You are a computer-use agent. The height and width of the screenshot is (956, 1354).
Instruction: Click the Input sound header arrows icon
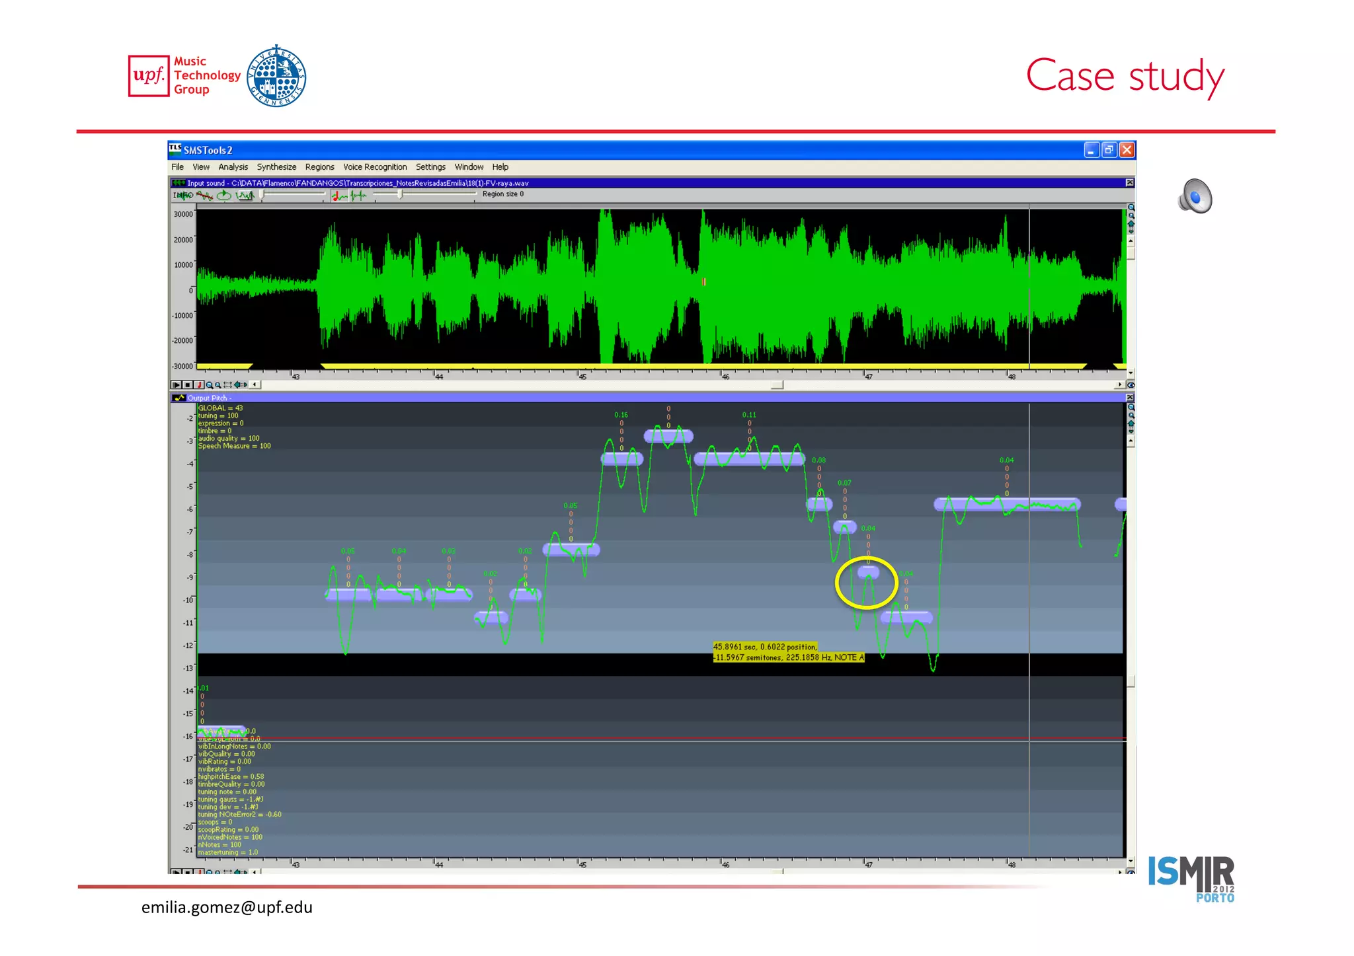(179, 183)
